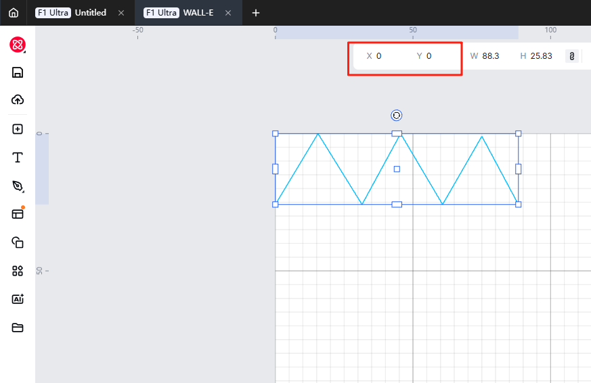Viewport: 591px width, 383px height.
Task: Click the home icon in the tab bar
Action: click(14, 13)
